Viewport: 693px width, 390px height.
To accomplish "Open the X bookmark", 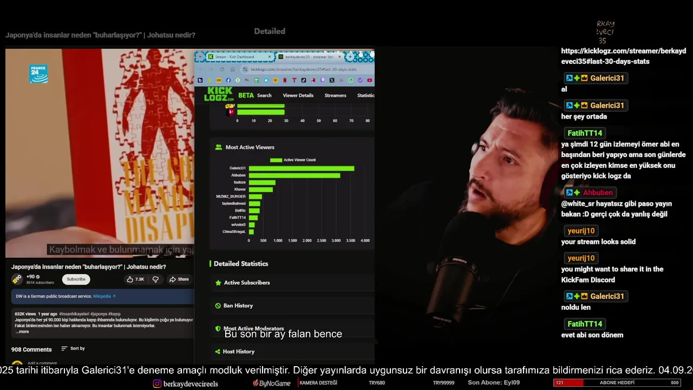I will [x=332, y=80].
